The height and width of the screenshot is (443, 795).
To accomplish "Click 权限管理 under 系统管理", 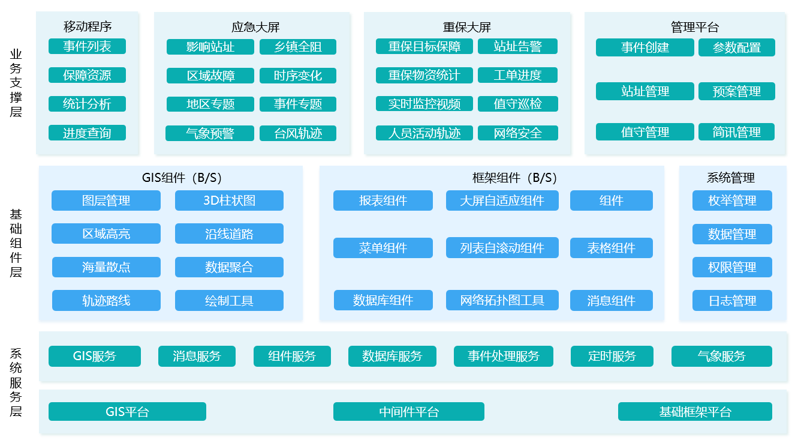I will coord(731,267).
